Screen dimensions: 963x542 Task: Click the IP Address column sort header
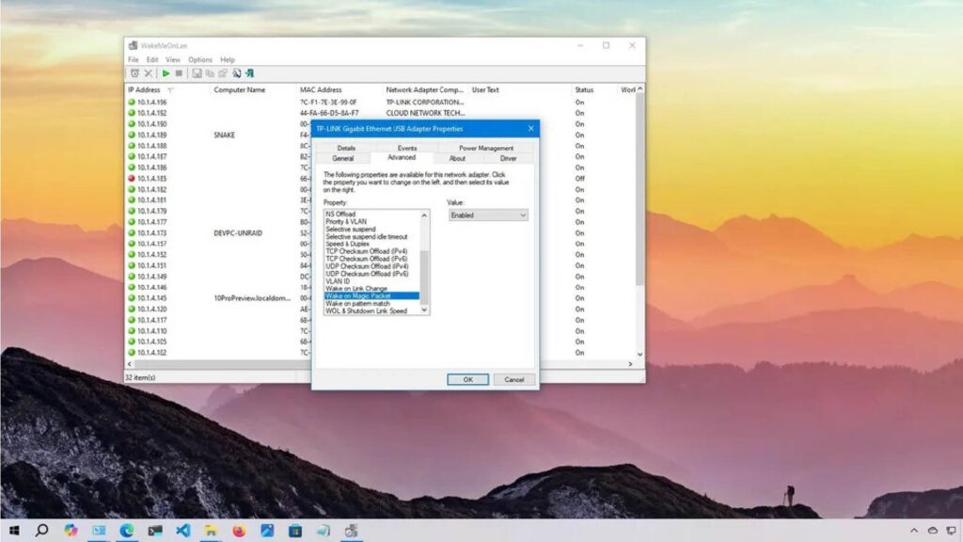[x=146, y=90]
